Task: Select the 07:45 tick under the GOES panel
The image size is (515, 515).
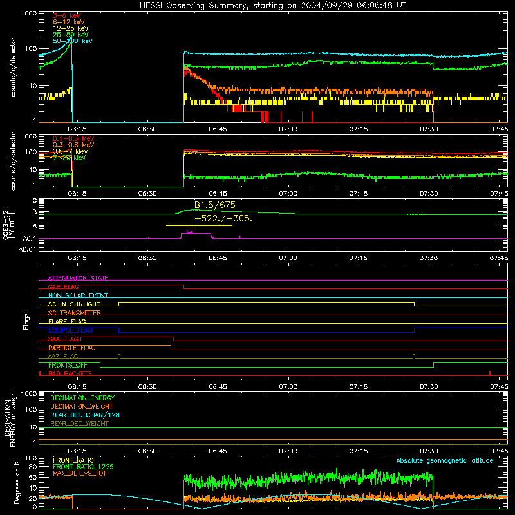Action: 498,258
